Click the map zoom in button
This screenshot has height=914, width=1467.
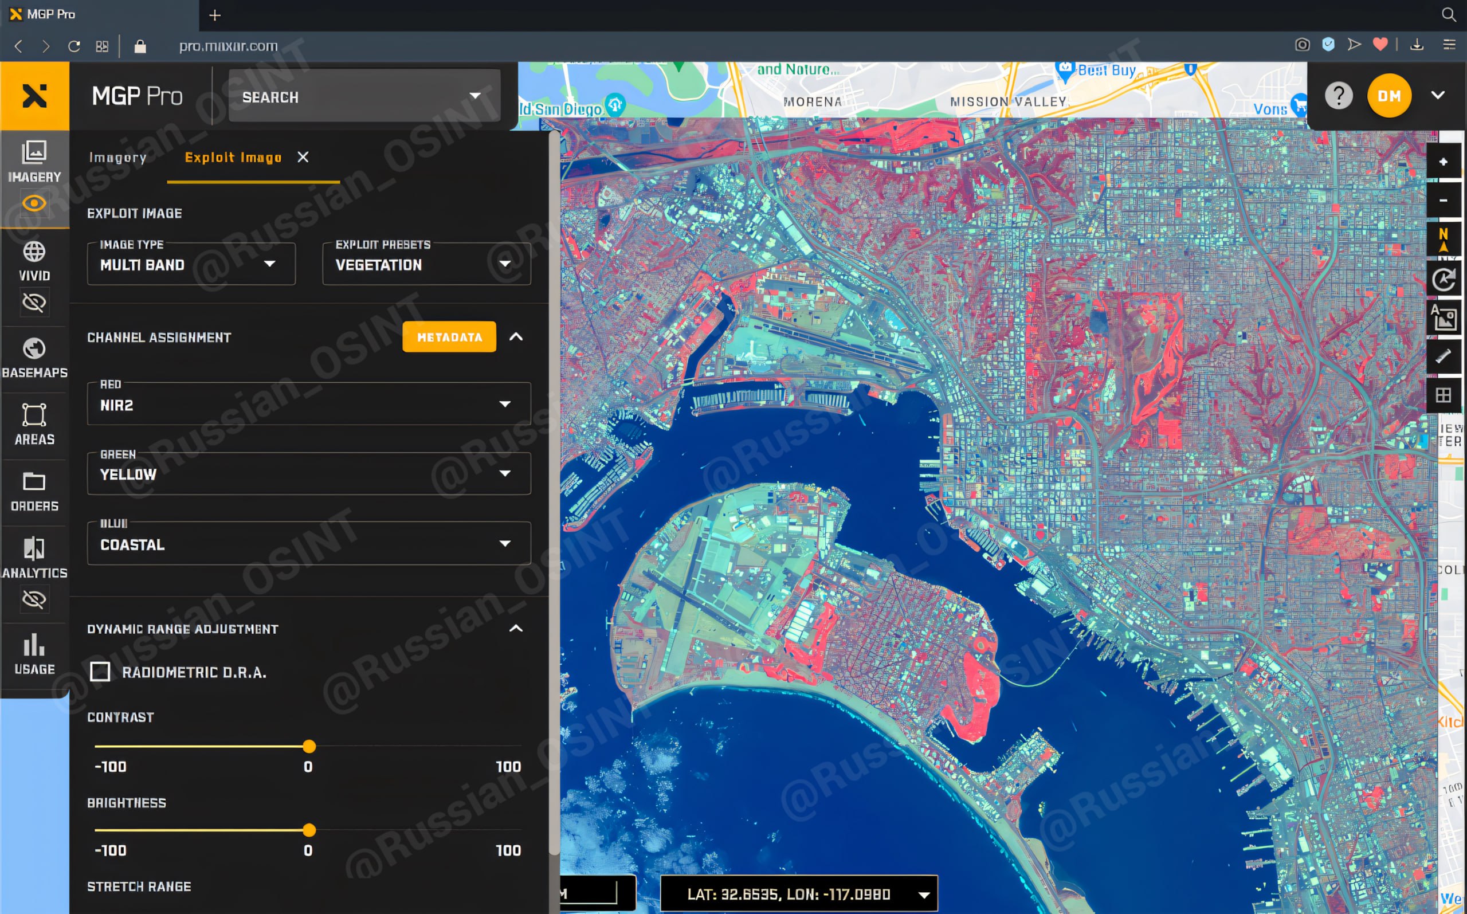[1443, 162]
